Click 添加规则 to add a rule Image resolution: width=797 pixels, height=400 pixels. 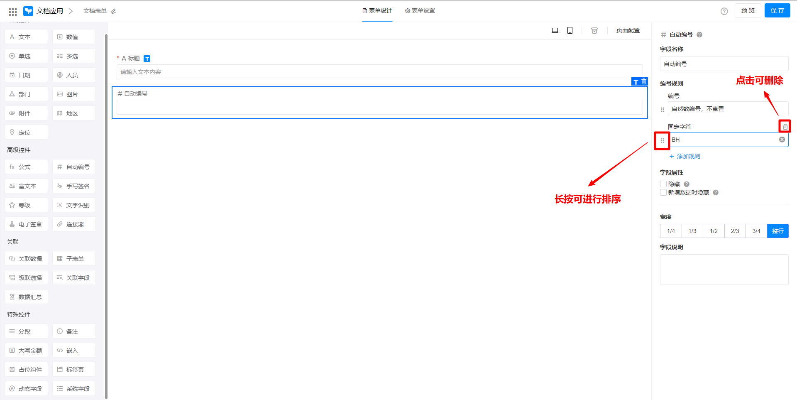pyautogui.click(x=685, y=156)
